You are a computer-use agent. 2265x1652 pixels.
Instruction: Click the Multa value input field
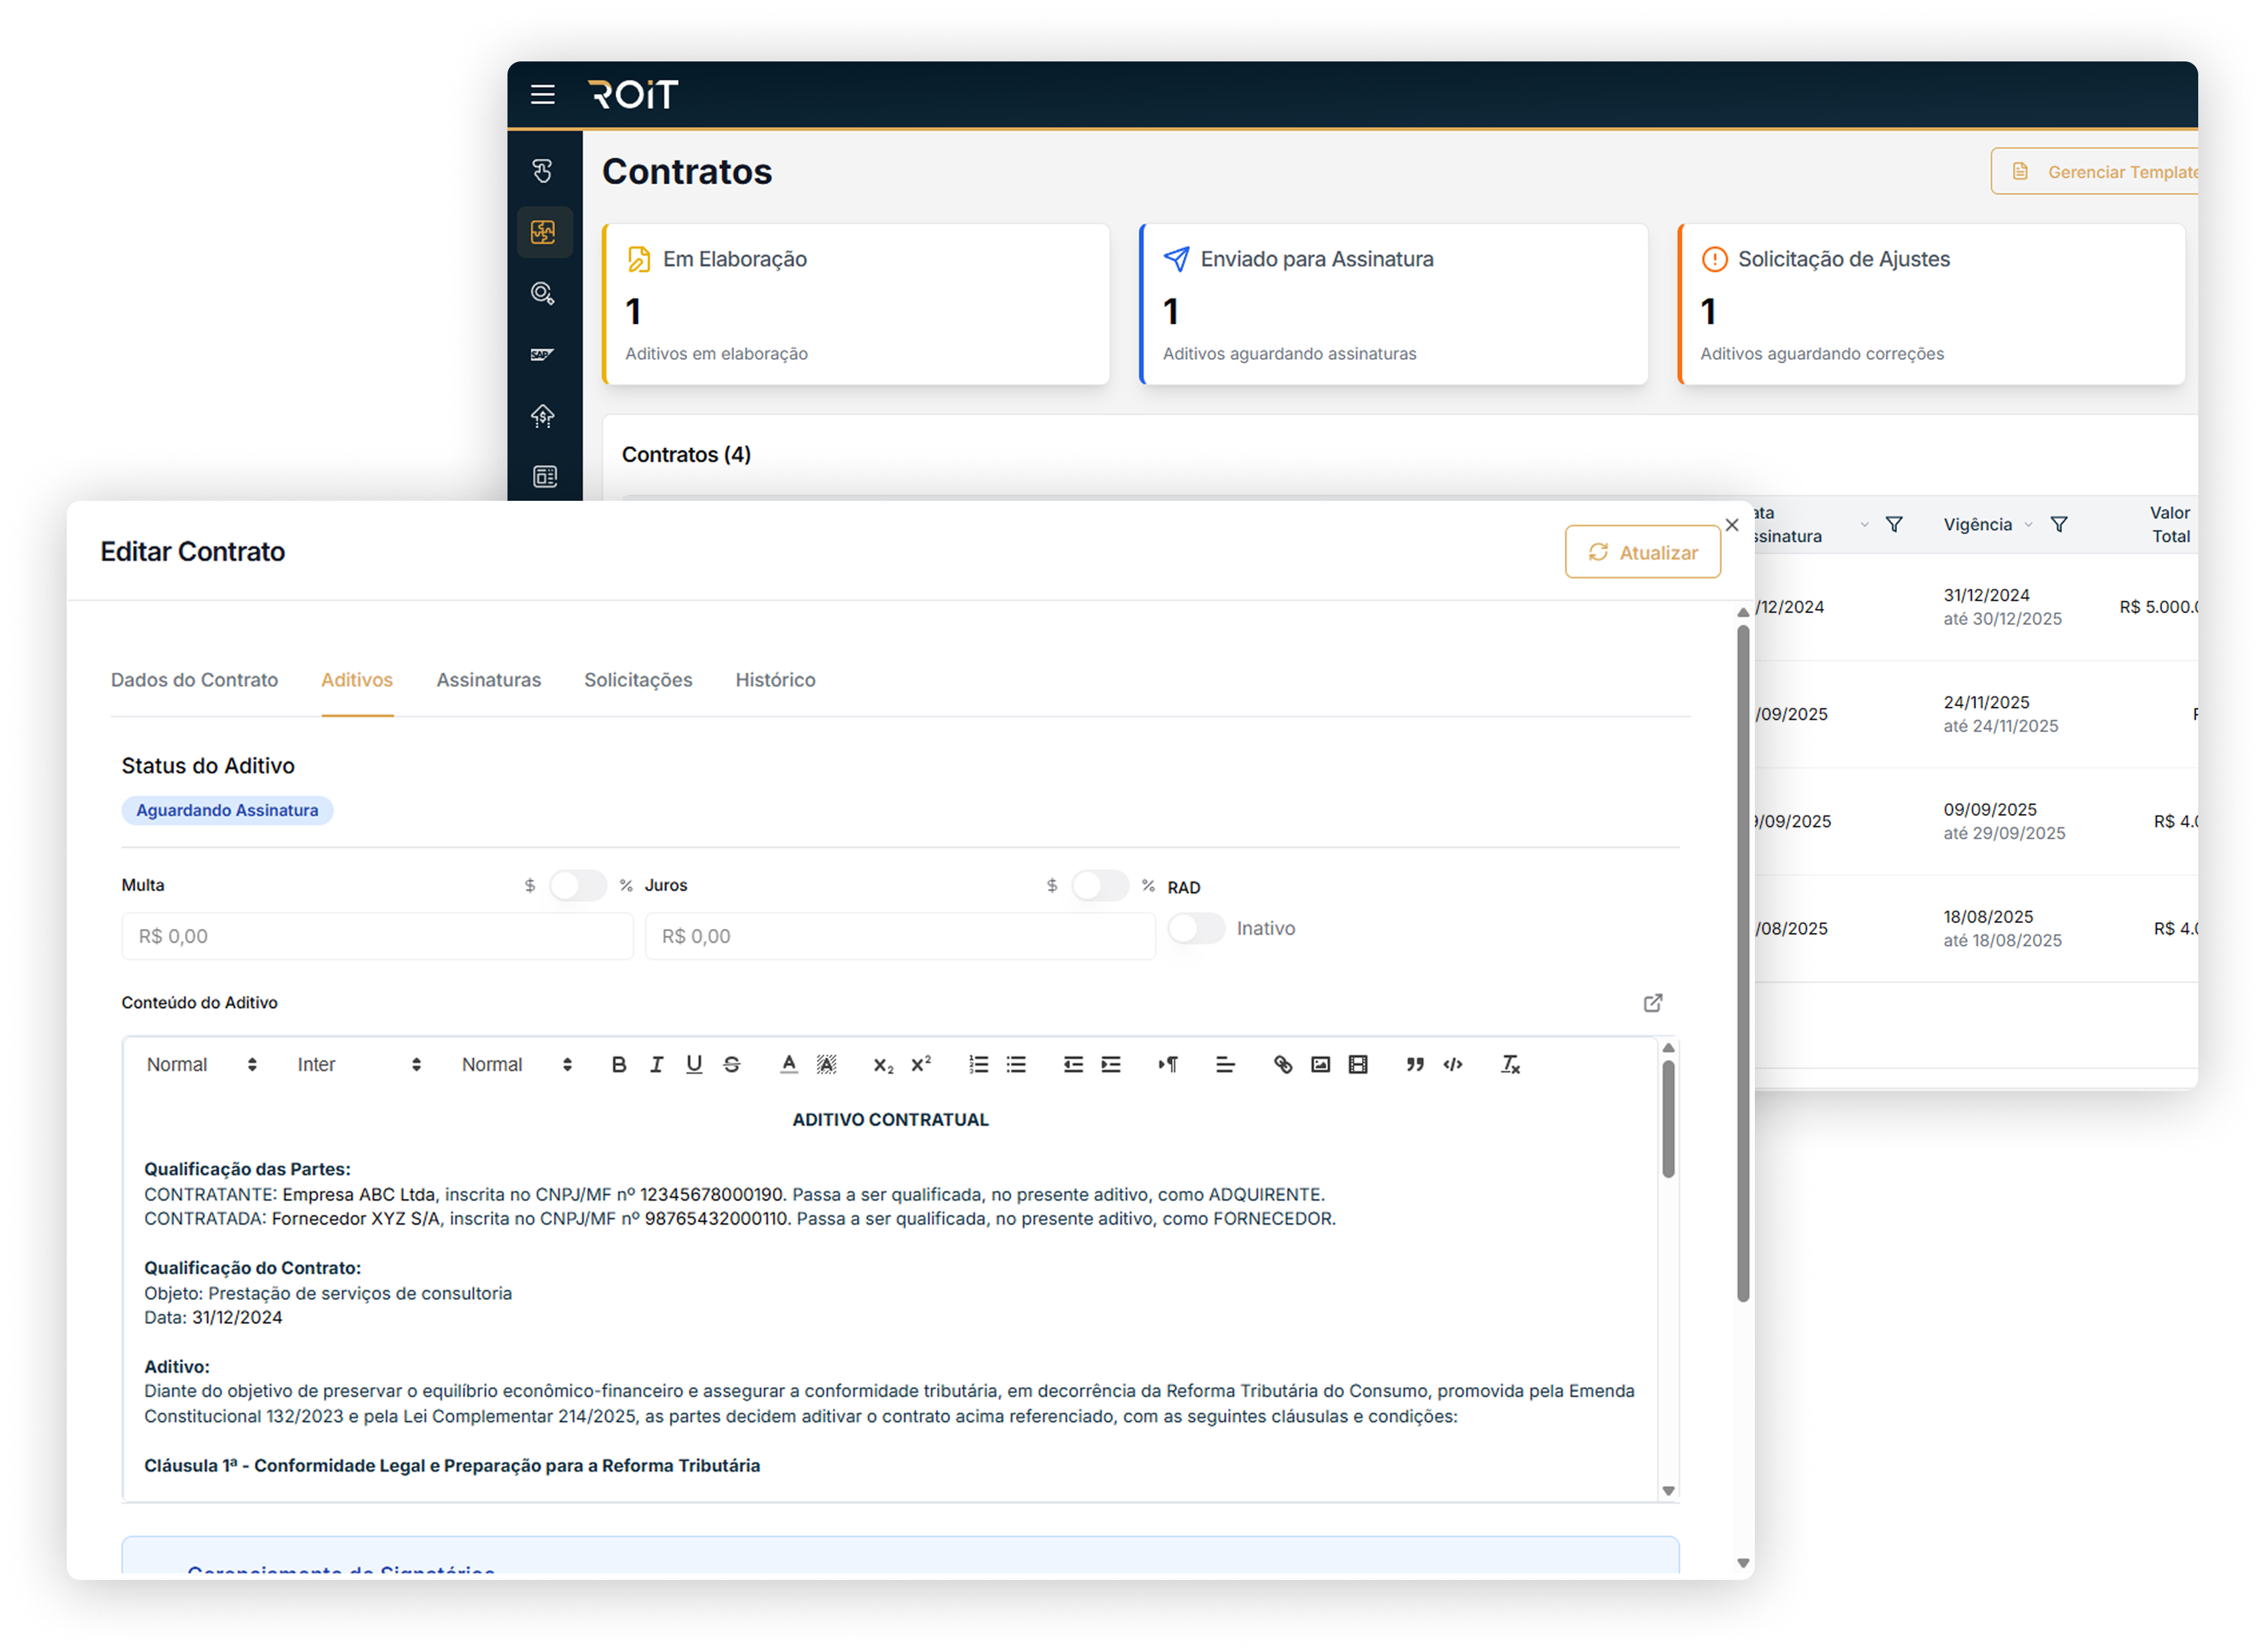point(377,937)
